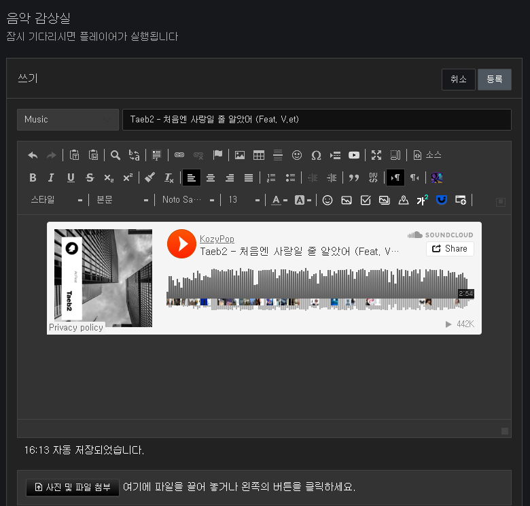The image size is (530, 506).
Task: Insert a map location pin
Action: coord(404,200)
